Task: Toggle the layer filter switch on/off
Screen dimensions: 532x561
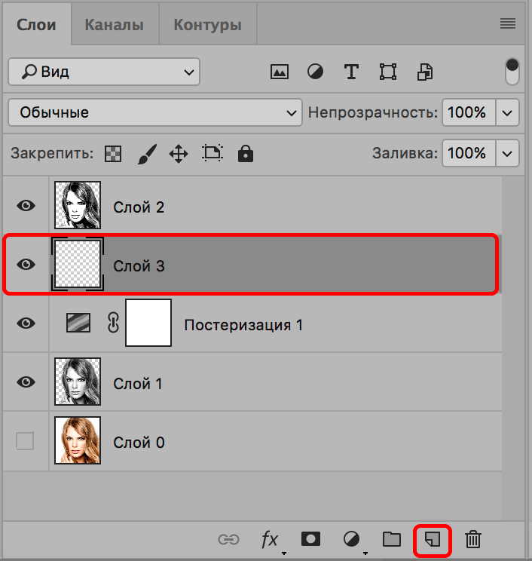Action: pos(512,72)
